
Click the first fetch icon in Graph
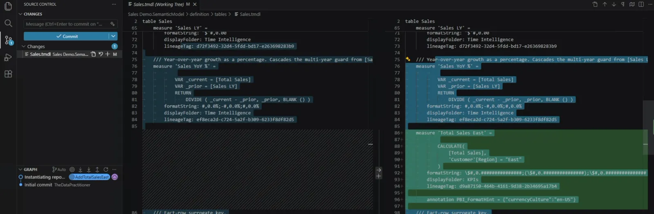[x=80, y=170]
